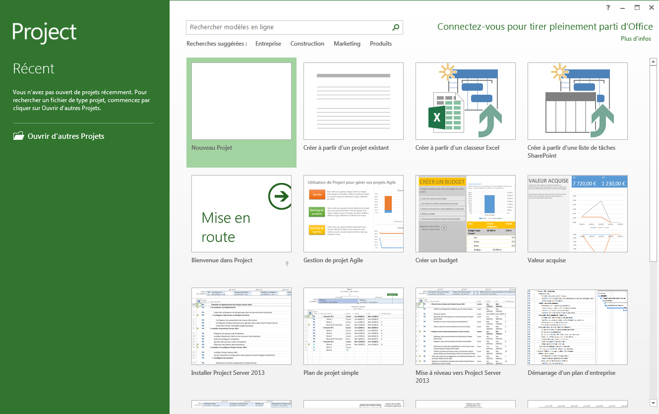Open the Bienvenue dans Project template
This screenshot has height=414, width=659.
(241, 214)
